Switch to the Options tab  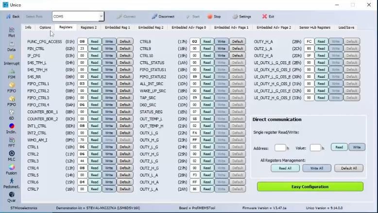(x=45, y=27)
